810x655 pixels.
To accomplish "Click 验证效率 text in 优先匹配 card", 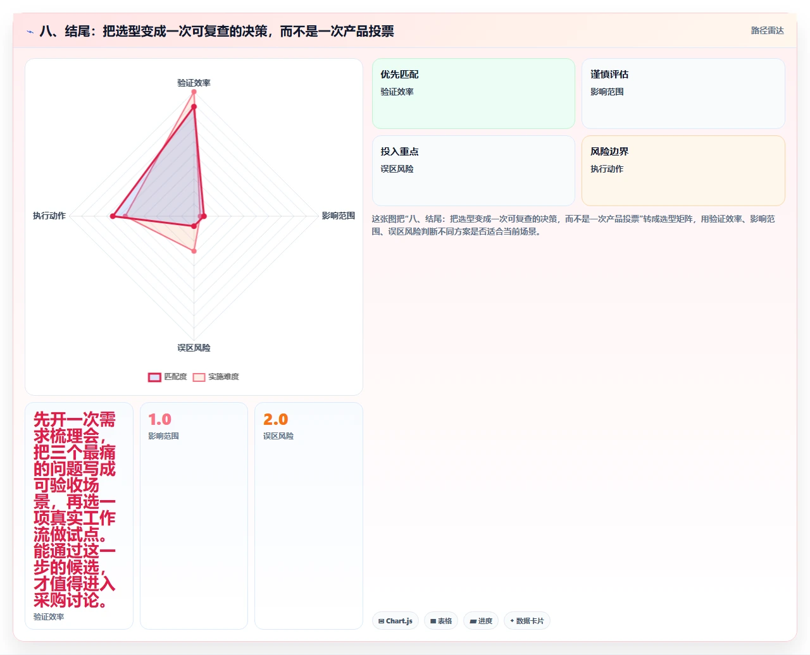I will pyautogui.click(x=397, y=92).
